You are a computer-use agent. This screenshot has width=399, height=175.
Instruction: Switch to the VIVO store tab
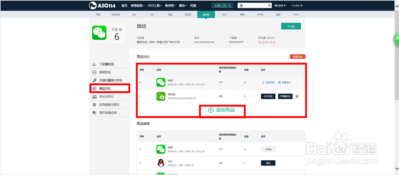tap(296, 15)
